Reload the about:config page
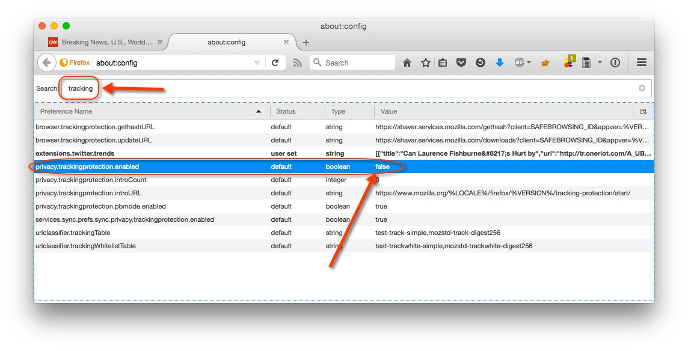 click(275, 63)
